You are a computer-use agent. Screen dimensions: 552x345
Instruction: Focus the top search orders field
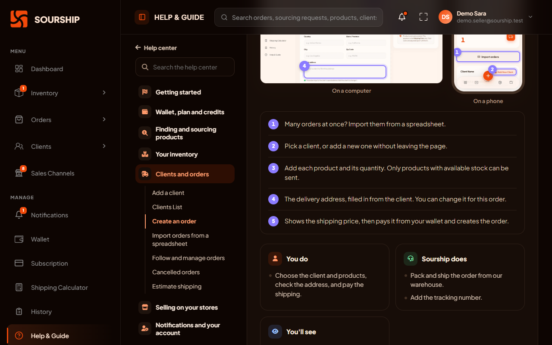[298, 17]
